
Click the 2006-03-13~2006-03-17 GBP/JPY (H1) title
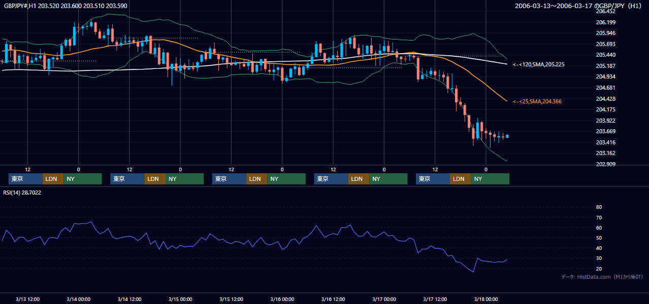579,6
